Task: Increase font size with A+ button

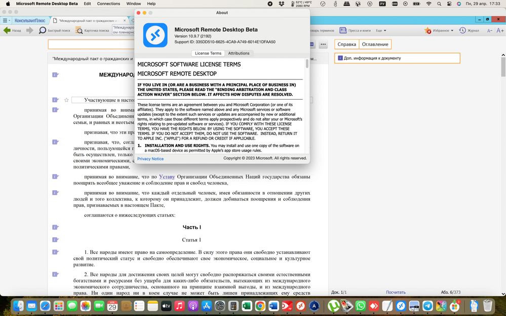Action: 500,30
